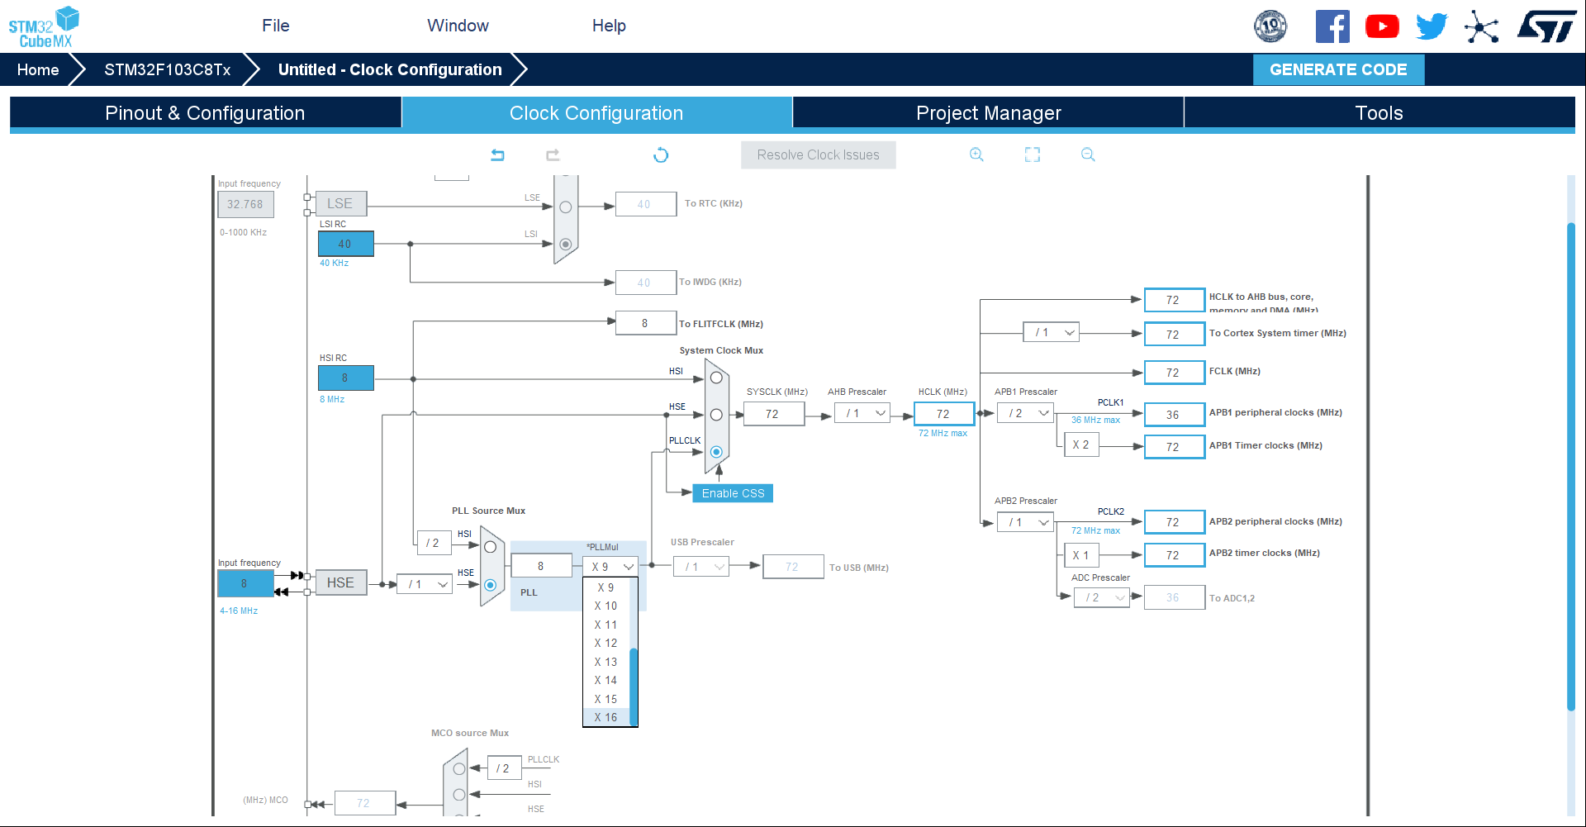This screenshot has height=827, width=1586.
Task: Click the 10-year anniversary badge icon
Action: [x=1270, y=26]
